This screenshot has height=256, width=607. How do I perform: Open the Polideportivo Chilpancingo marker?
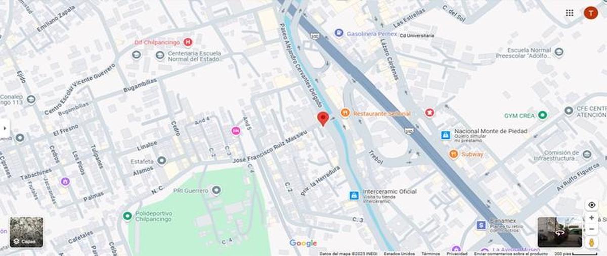tap(127, 216)
